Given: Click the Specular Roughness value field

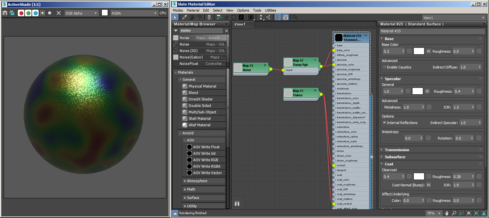Looking at the screenshot, I should pos(462,91).
